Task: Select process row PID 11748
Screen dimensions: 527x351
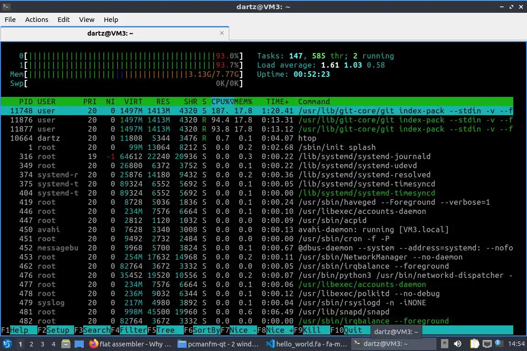Action: tap(257, 111)
